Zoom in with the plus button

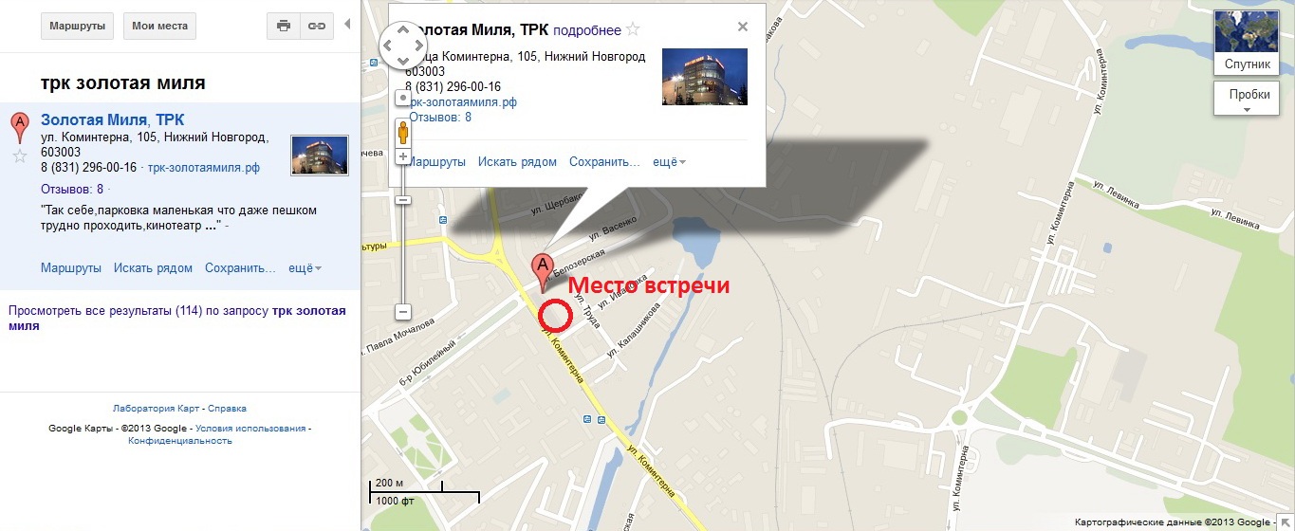pyautogui.click(x=403, y=156)
